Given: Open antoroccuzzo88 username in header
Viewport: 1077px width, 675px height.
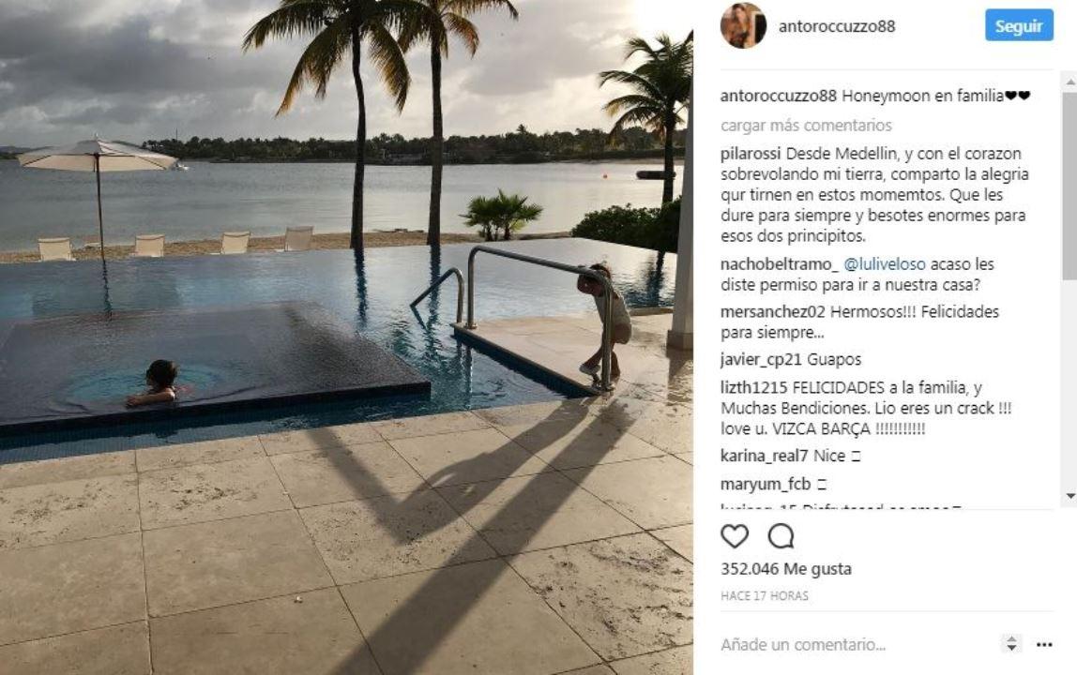Looking at the screenshot, I should pos(837,26).
